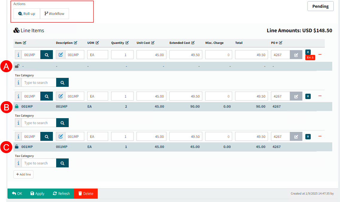The width and height of the screenshot is (340, 202).
Task: Open Tax Category search on third line
Action: click(62, 163)
